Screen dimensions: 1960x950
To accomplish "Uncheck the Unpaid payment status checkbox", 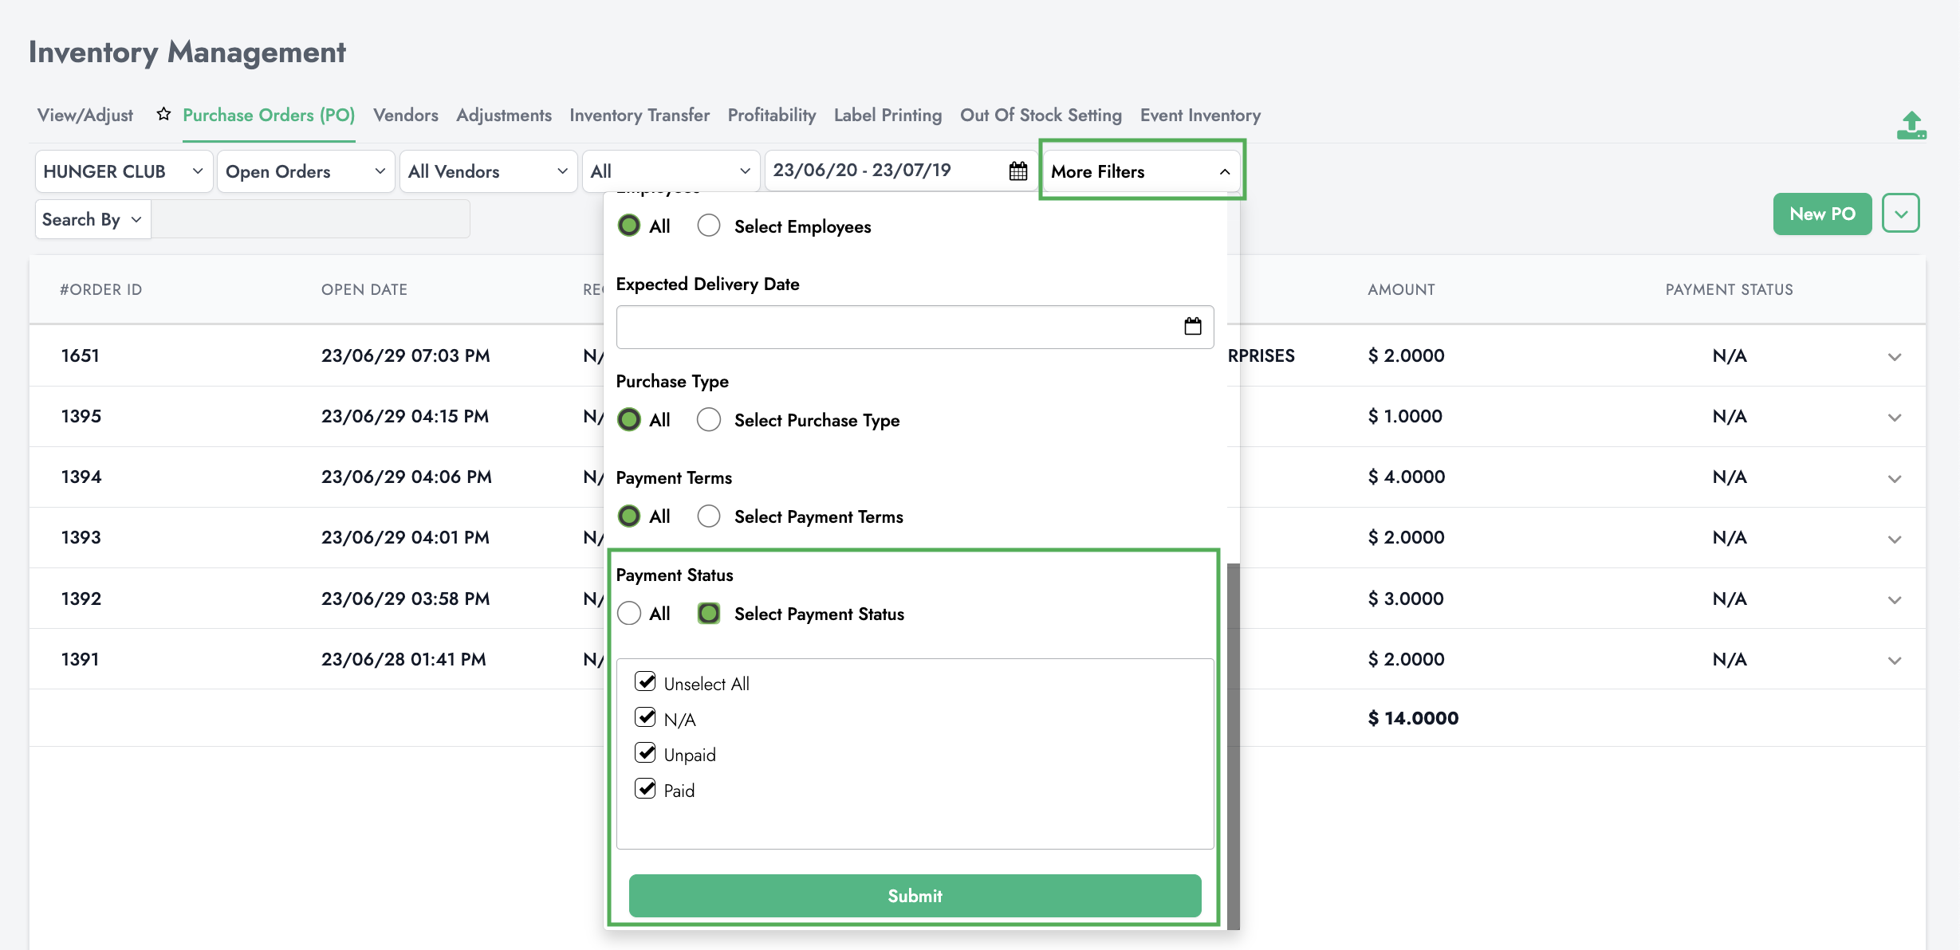I will 645,753.
